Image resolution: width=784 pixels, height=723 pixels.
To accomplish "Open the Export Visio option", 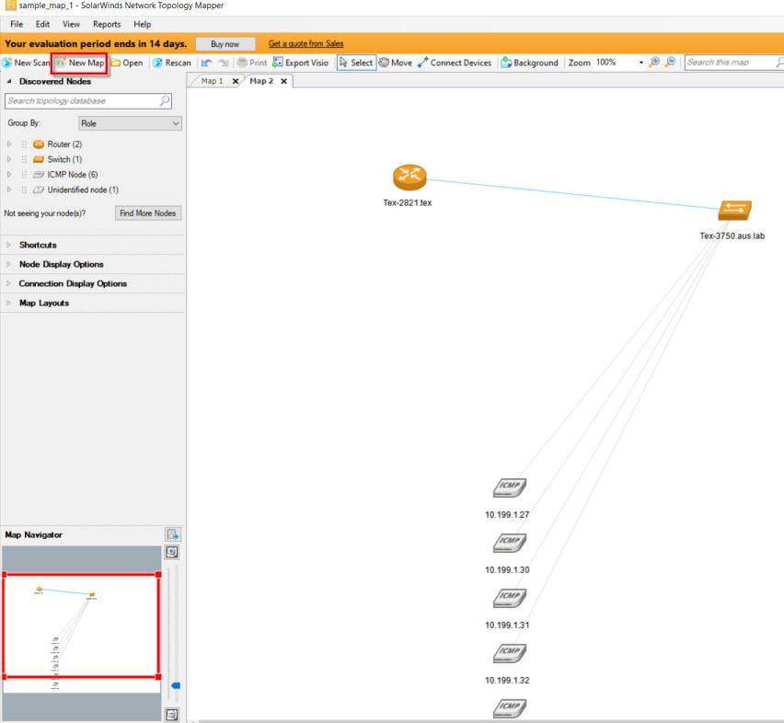I will (300, 63).
